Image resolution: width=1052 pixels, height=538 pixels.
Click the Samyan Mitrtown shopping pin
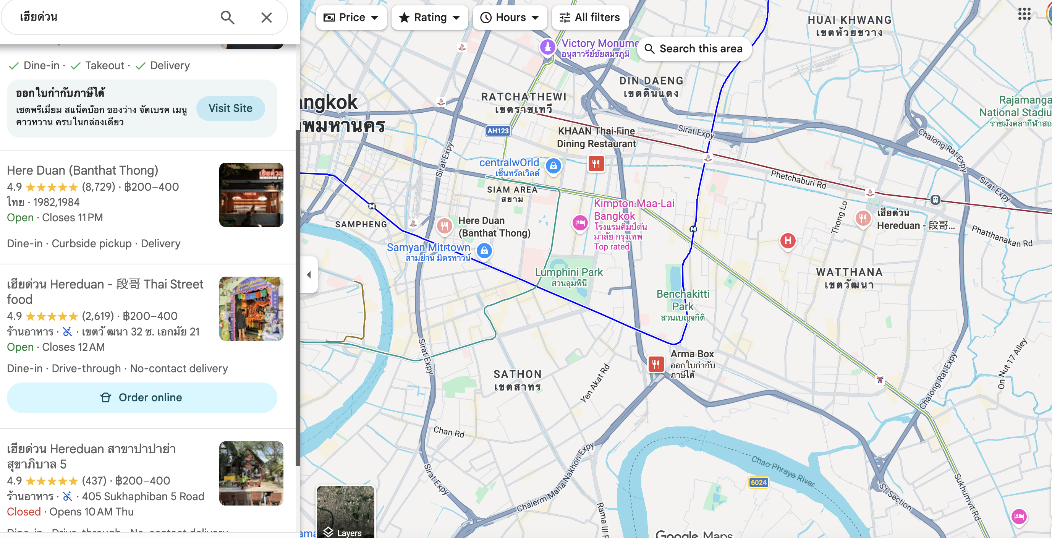point(484,250)
